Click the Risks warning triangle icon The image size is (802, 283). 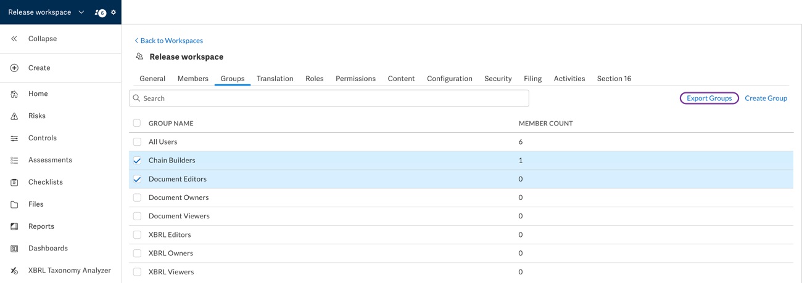point(14,116)
